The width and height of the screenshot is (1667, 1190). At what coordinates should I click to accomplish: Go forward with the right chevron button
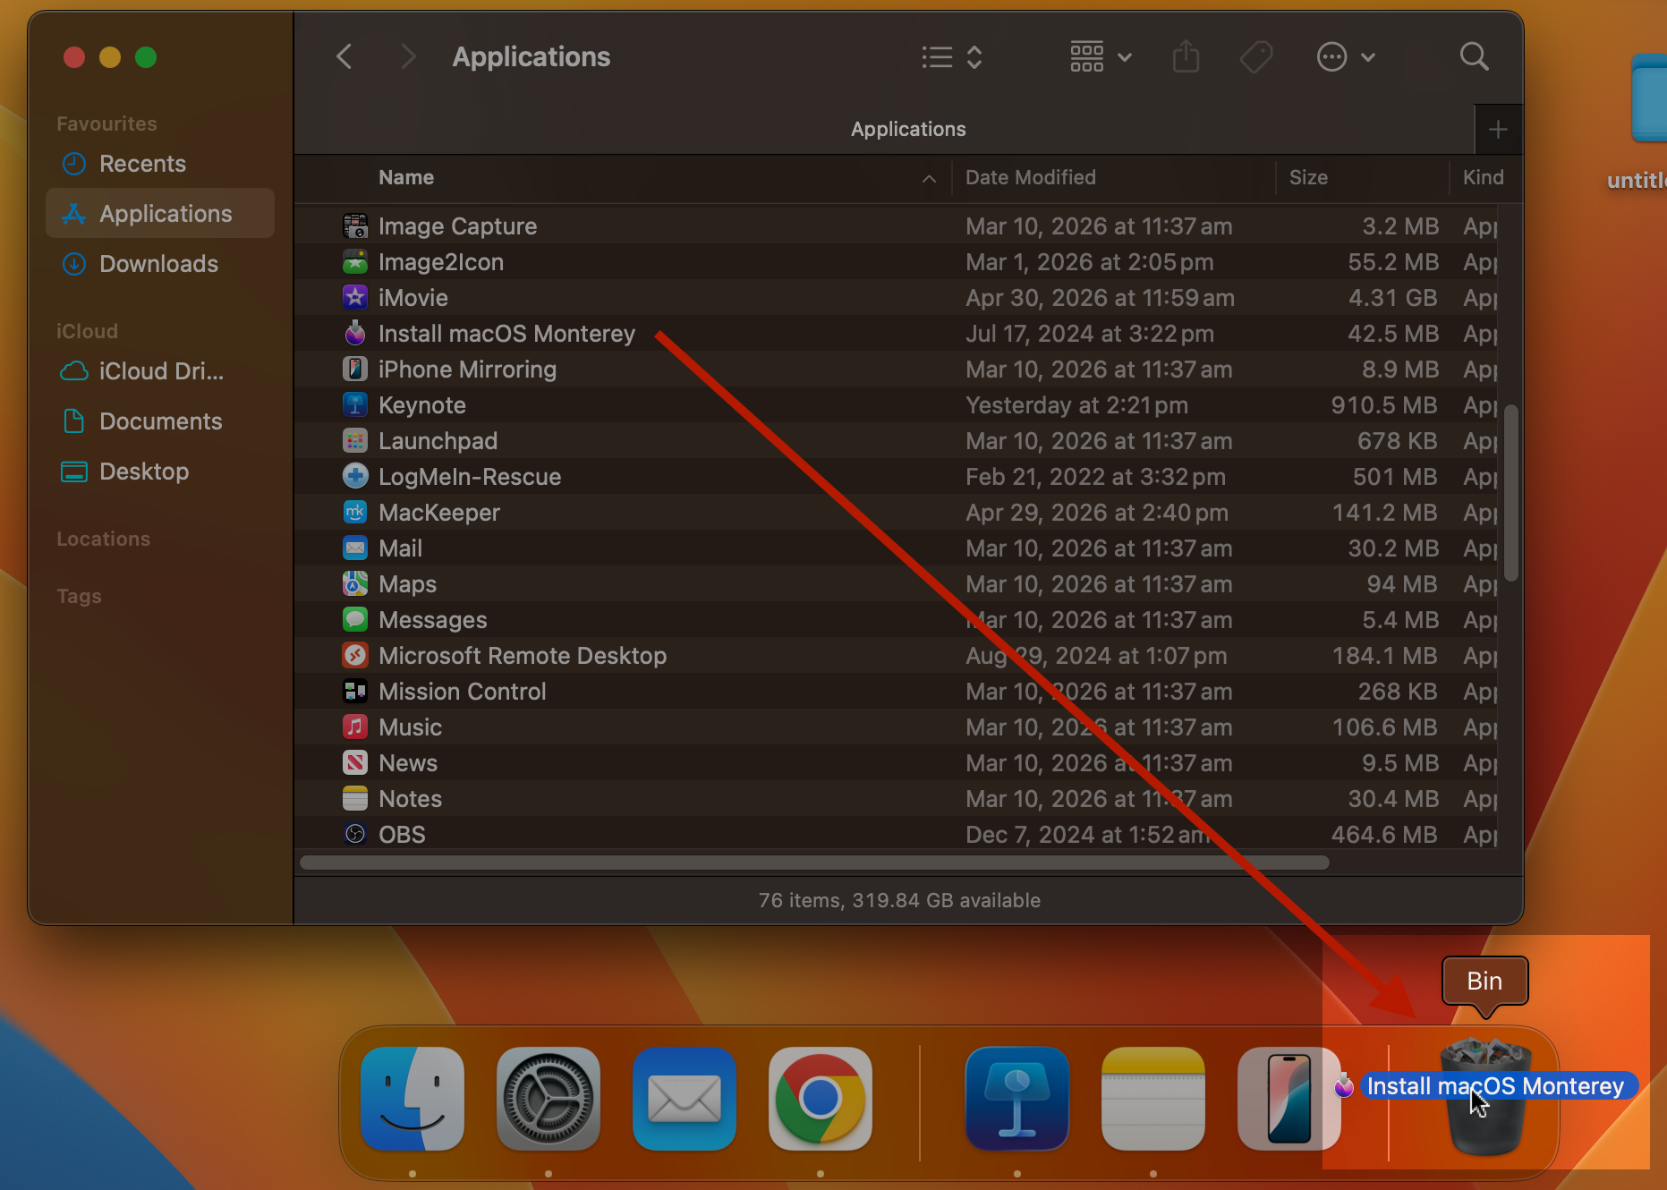tap(407, 56)
